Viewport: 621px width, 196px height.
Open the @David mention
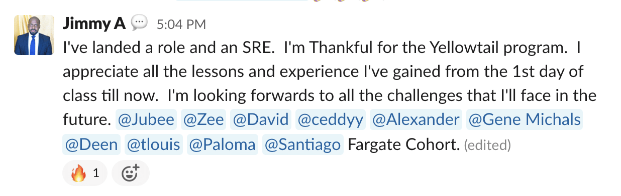pyautogui.click(x=261, y=120)
